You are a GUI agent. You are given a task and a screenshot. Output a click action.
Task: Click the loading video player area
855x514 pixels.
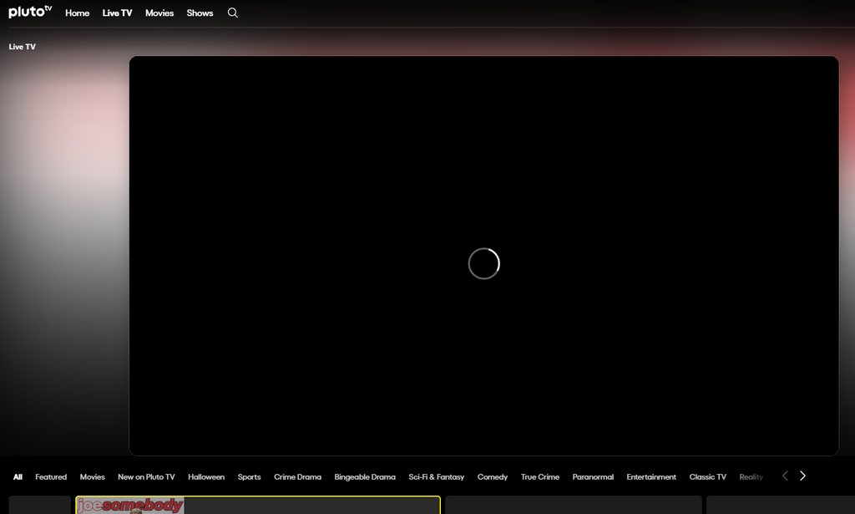tap(483, 256)
